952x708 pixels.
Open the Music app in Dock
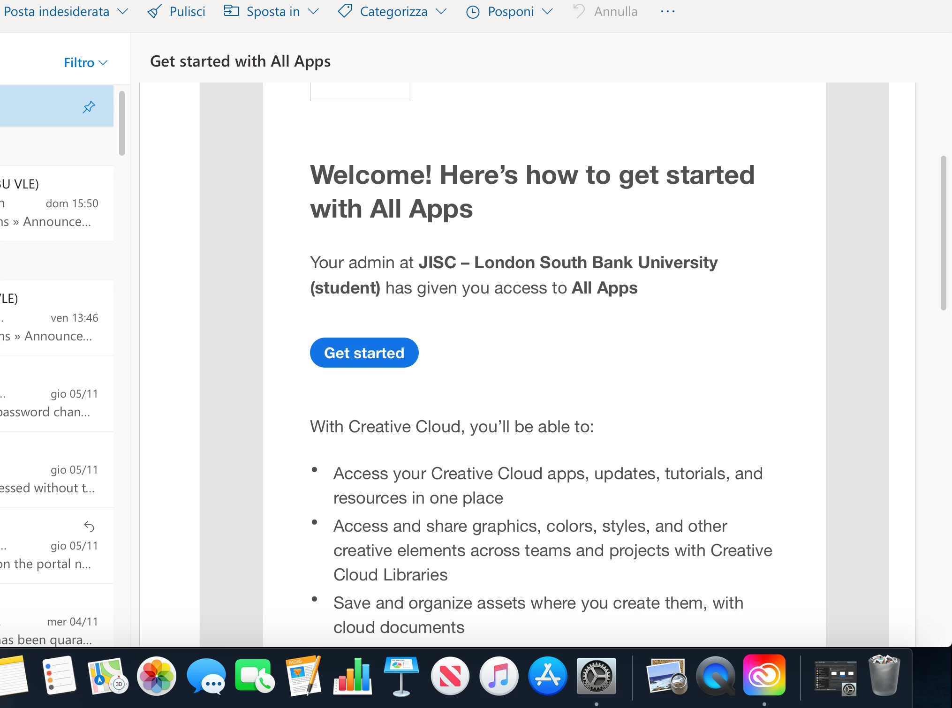point(499,676)
